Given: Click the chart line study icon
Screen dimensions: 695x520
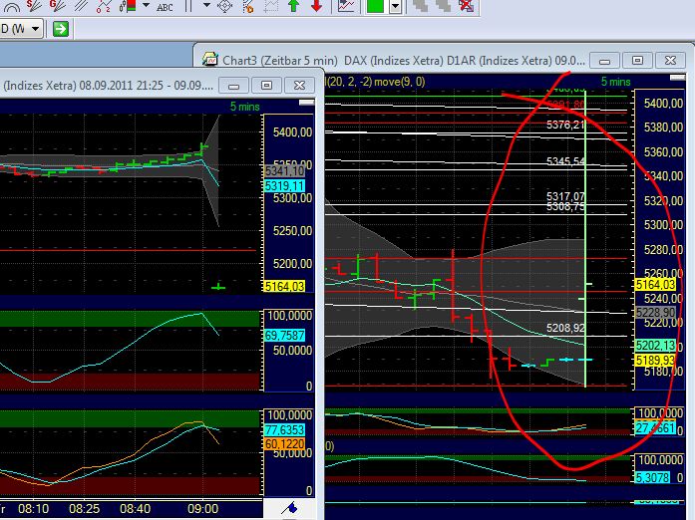Looking at the screenshot, I should coord(346,6).
